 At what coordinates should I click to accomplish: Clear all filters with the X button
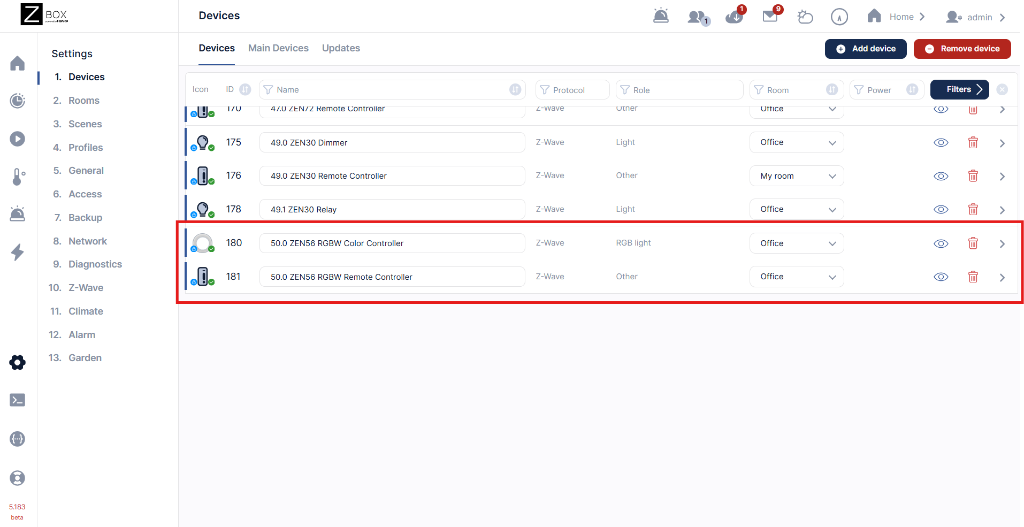pos(1002,89)
